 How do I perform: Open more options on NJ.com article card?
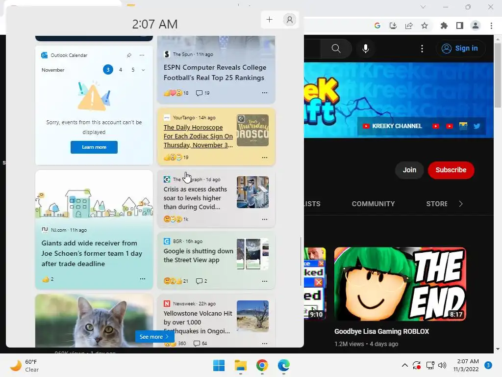point(143,279)
